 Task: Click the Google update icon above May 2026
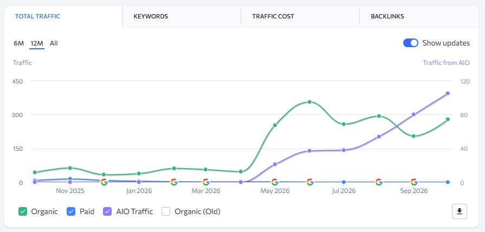275,182
